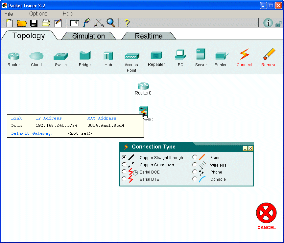
Task: Select Wireless connection type
Action: click(195, 165)
